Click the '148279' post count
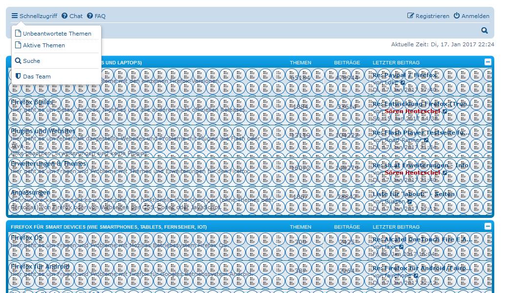Viewport: 507px width, 293px height. (347, 168)
